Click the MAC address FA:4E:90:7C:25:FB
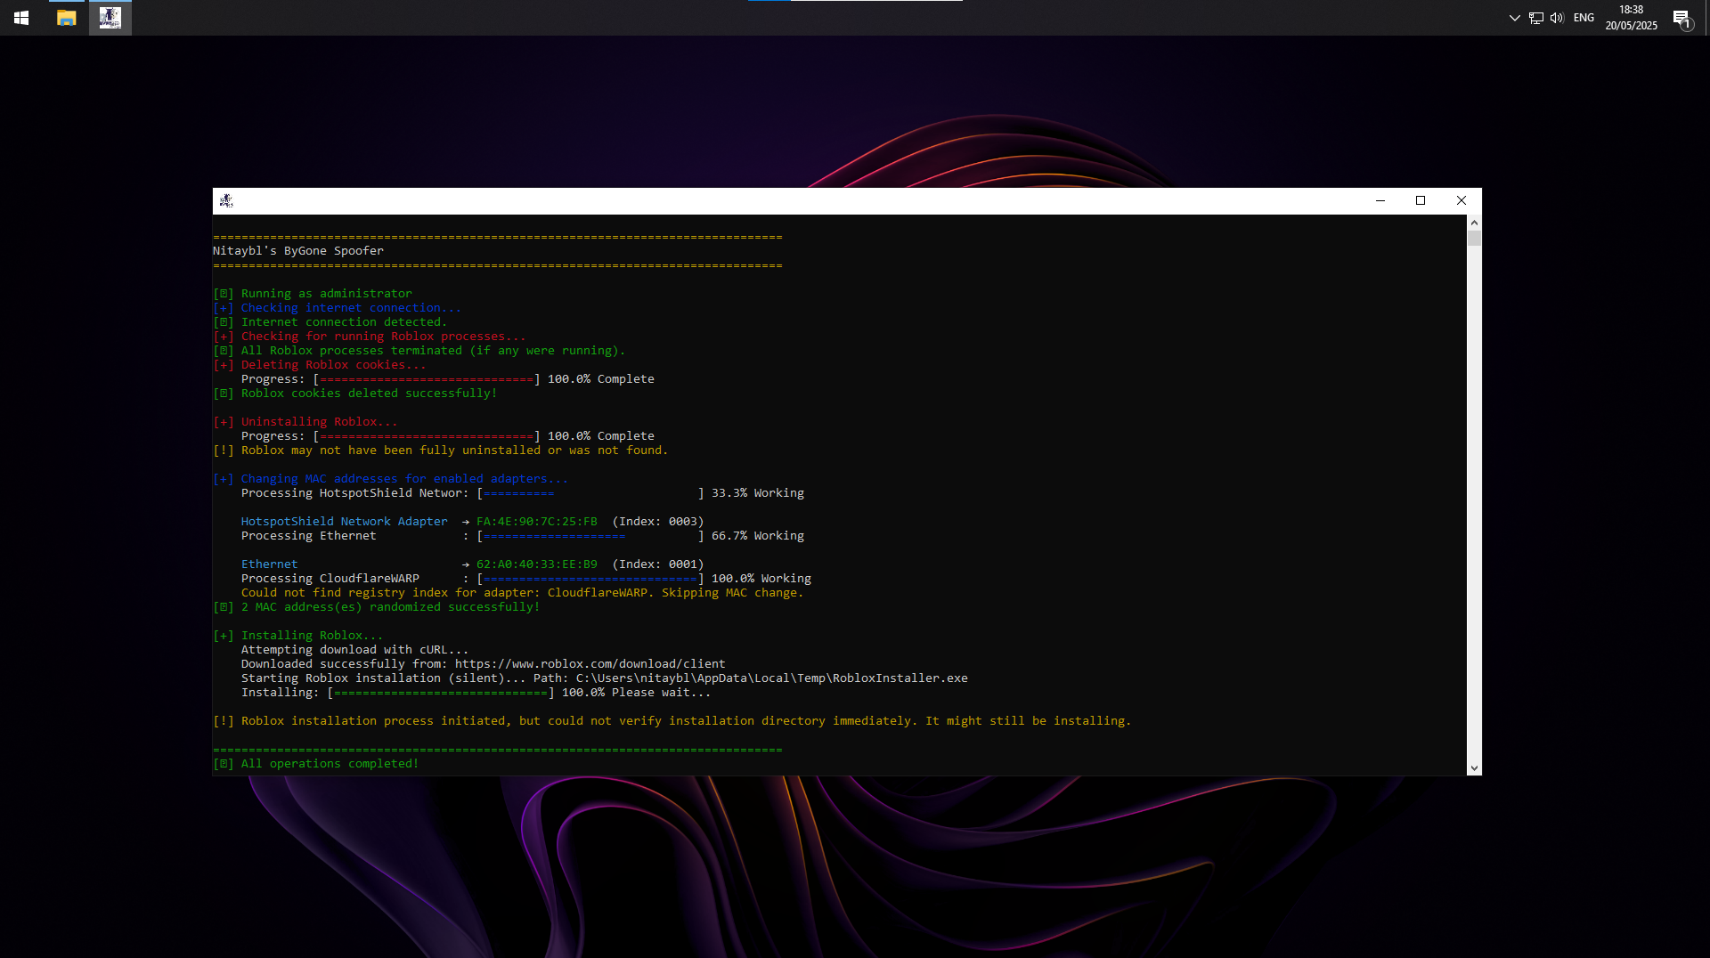The height and width of the screenshot is (958, 1710). point(537,522)
